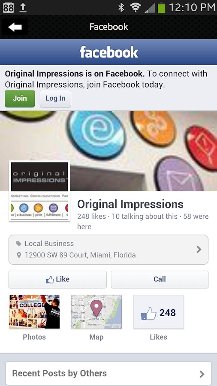
Task: Open the Map thumbnail
Action: (x=96, y=312)
